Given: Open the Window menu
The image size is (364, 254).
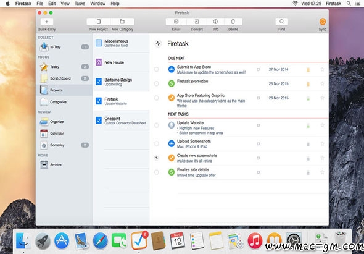Looking at the screenshot, I should (x=97, y=4).
